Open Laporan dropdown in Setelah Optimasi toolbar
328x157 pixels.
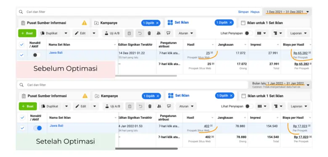pos(299,106)
